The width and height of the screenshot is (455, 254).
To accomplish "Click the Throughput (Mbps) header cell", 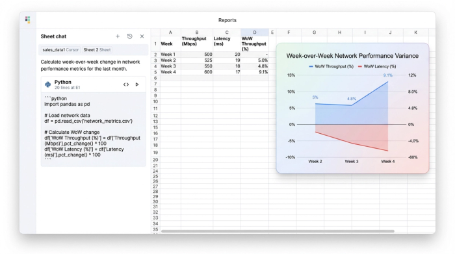I will pos(197,44).
